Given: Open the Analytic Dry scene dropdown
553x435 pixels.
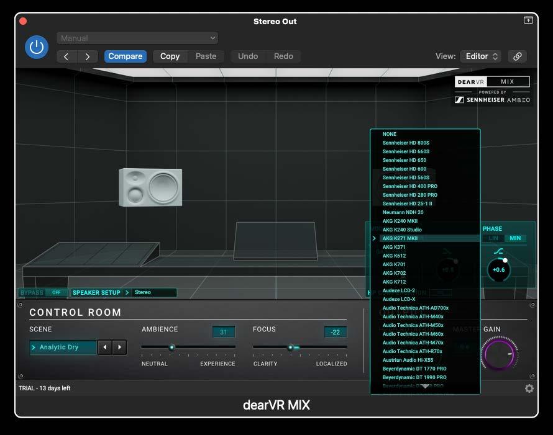Looking at the screenshot, I should [63, 348].
